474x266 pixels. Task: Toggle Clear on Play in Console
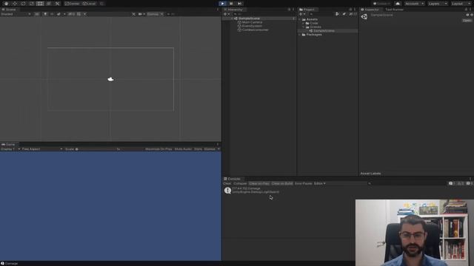pyautogui.click(x=259, y=183)
